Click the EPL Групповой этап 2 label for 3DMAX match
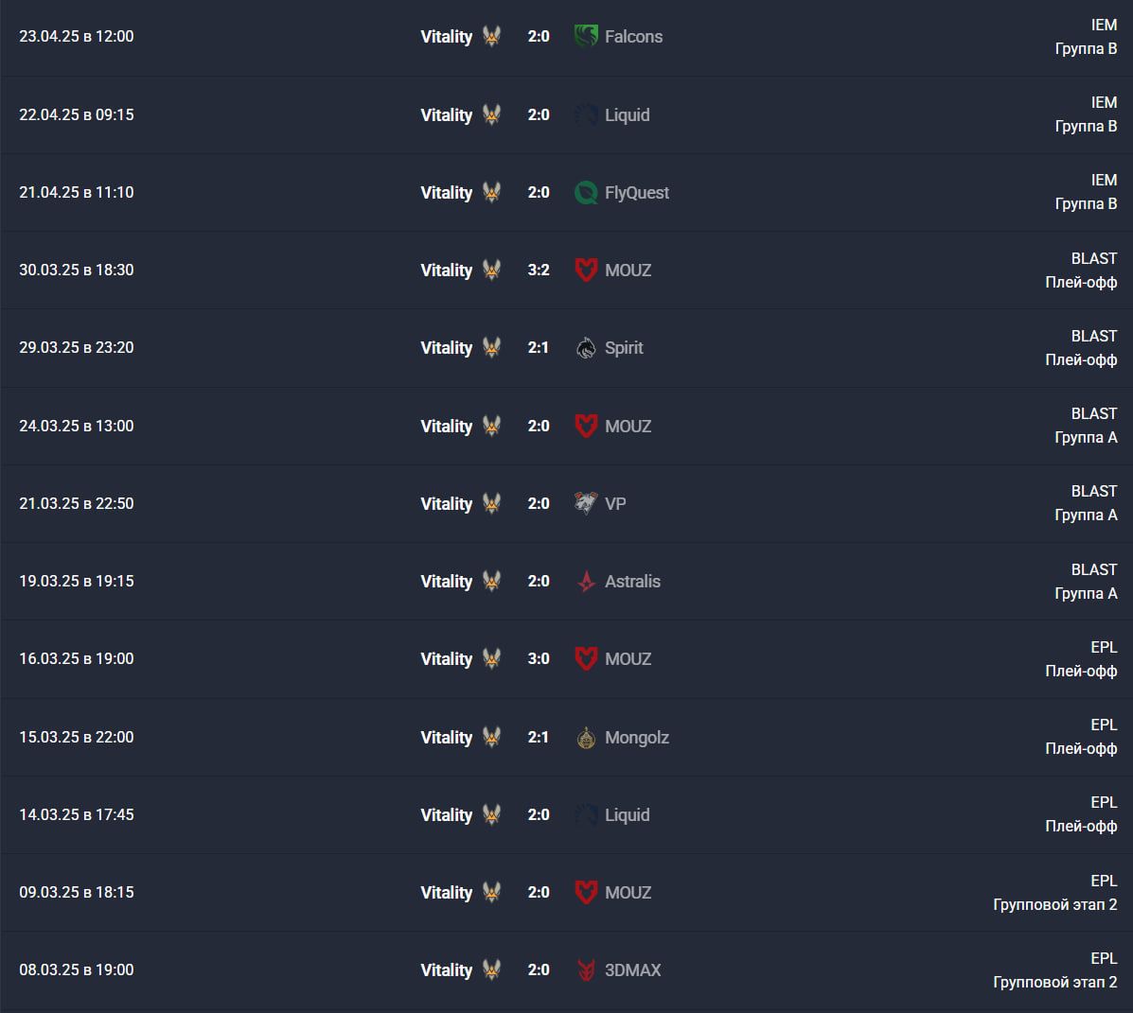The width and height of the screenshot is (1133, 1013). tap(1055, 969)
